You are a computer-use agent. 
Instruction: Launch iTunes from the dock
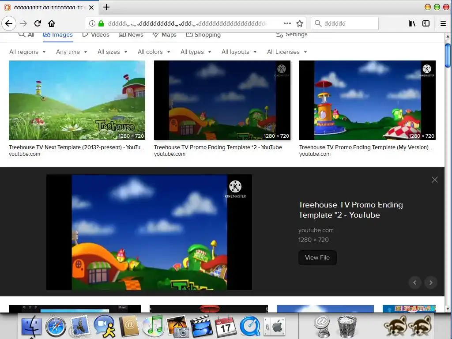pyautogui.click(x=153, y=326)
